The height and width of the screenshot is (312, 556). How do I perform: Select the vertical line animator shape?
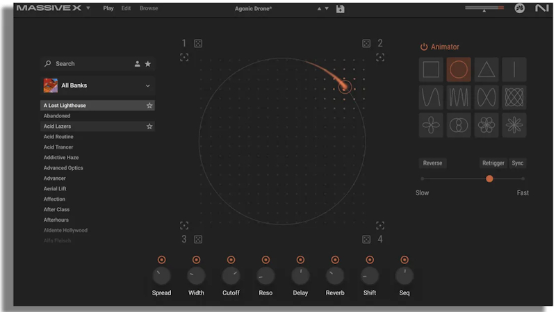coord(514,69)
